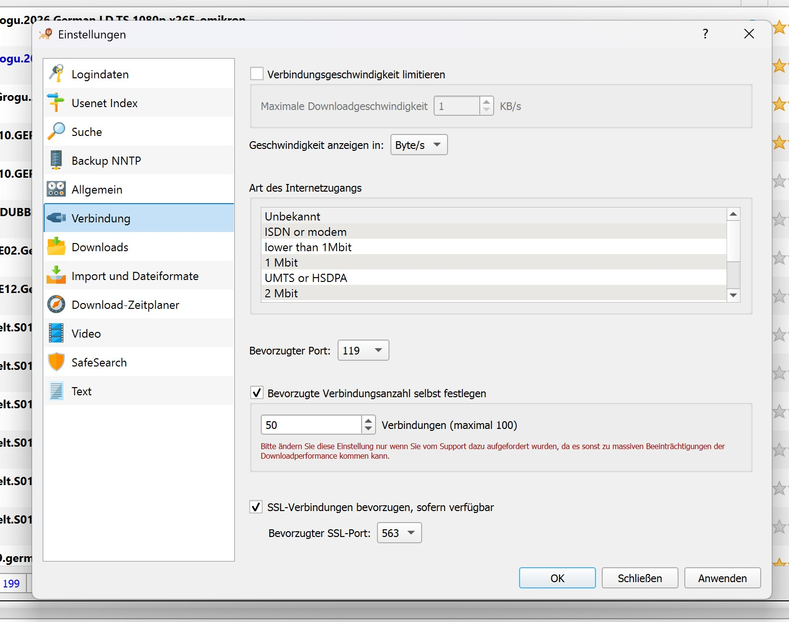
Task: Open the SafeSearch settings page
Action: 139,362
